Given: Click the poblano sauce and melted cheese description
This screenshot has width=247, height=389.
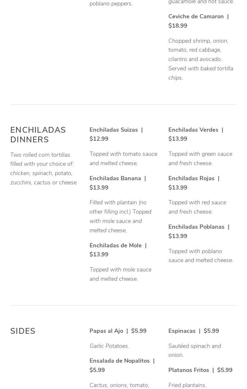Looking at the screenshot, I should pos(200,256).
